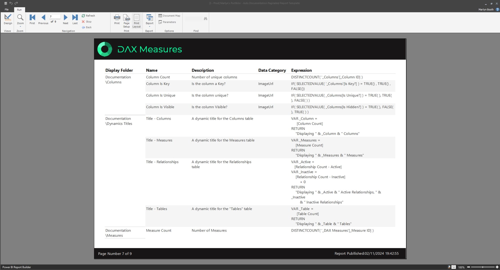This screenshot has height=270, width=500.
Task: Click the zoom slider handle
Action: 482,267
